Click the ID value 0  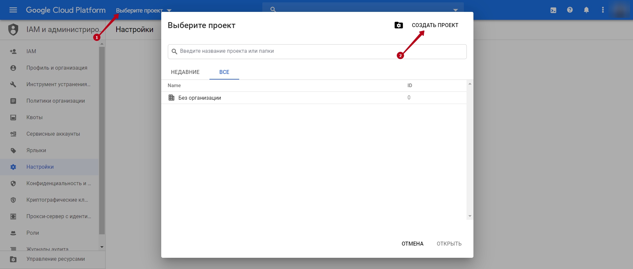tap(409, 98)
